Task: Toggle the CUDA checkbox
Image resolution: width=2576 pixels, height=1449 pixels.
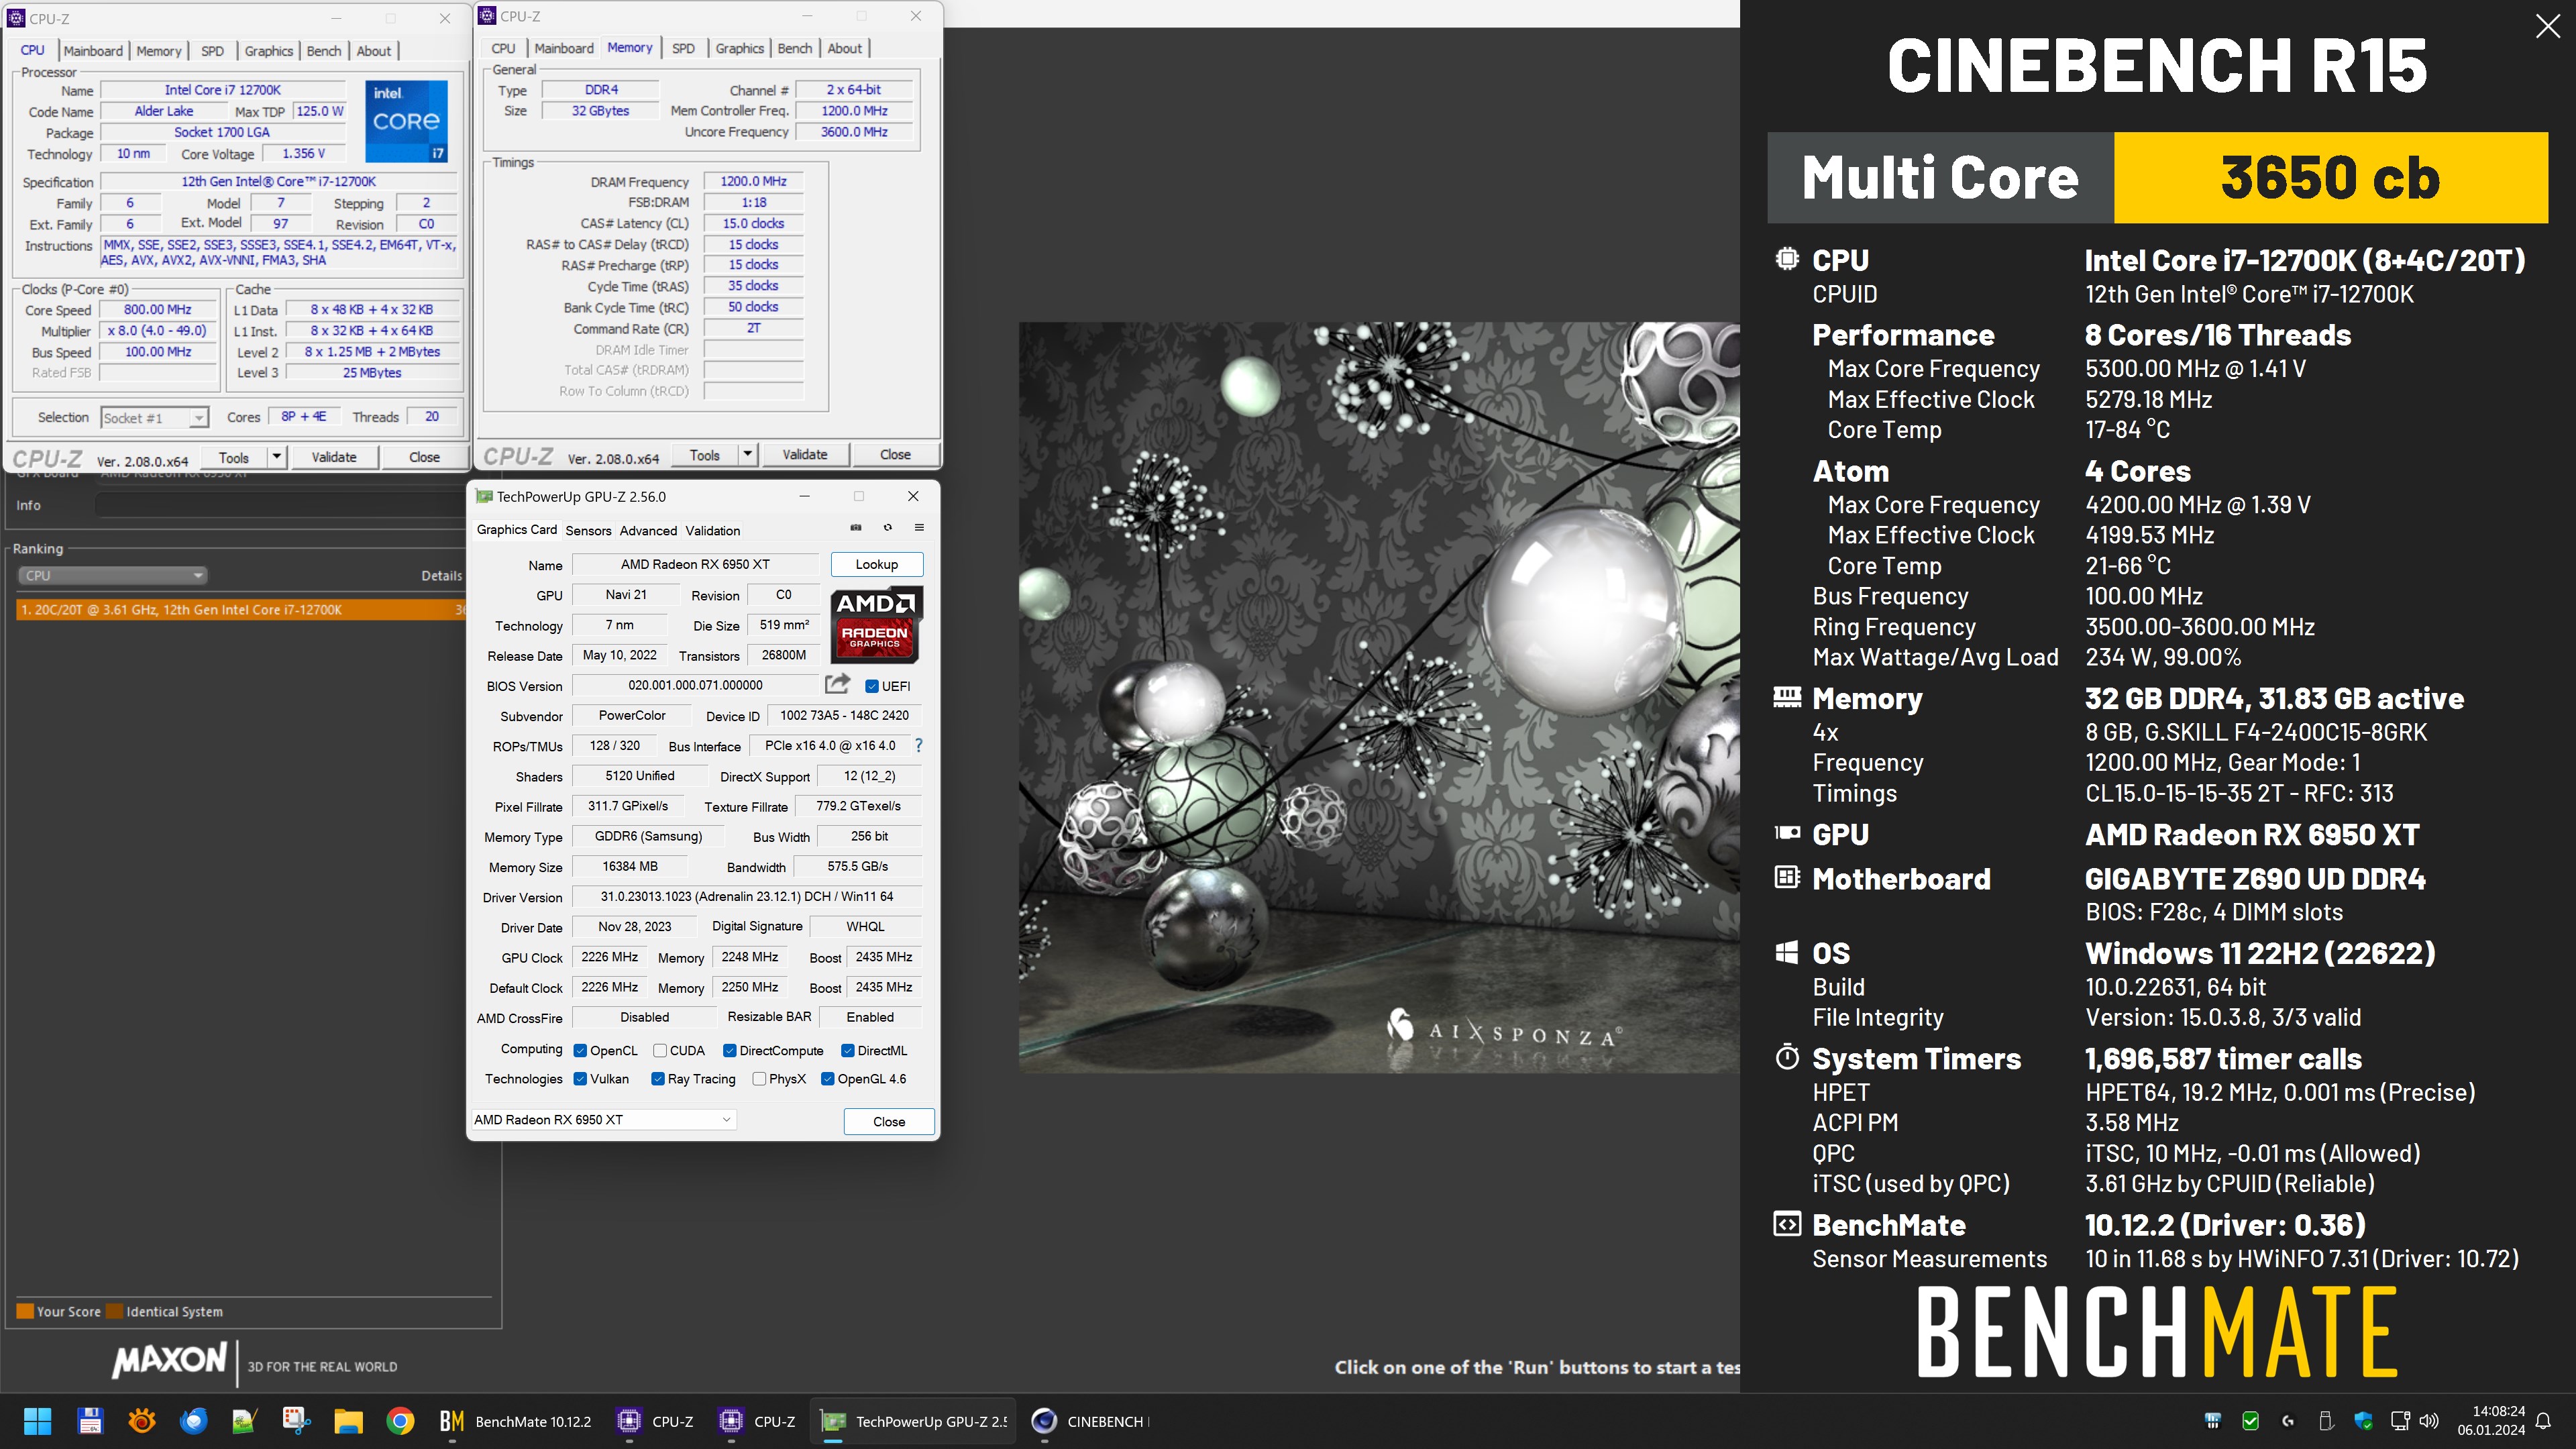Action: [x=660, y=1050]
